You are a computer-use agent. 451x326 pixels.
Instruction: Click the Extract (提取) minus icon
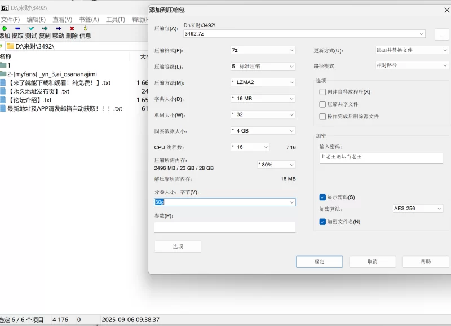pos(18,29)
